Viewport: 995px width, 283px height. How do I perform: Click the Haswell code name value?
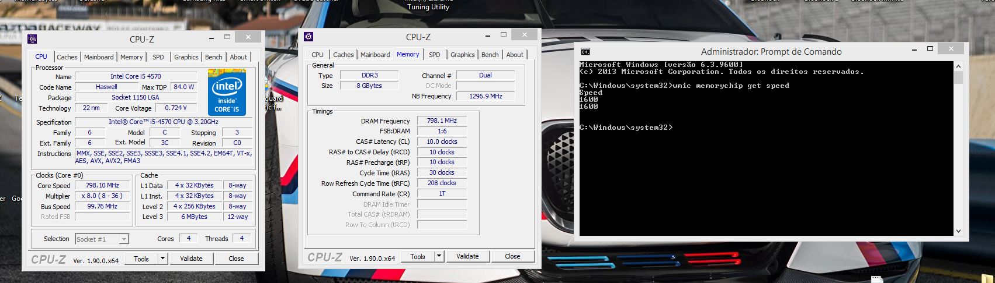point(106,87)
